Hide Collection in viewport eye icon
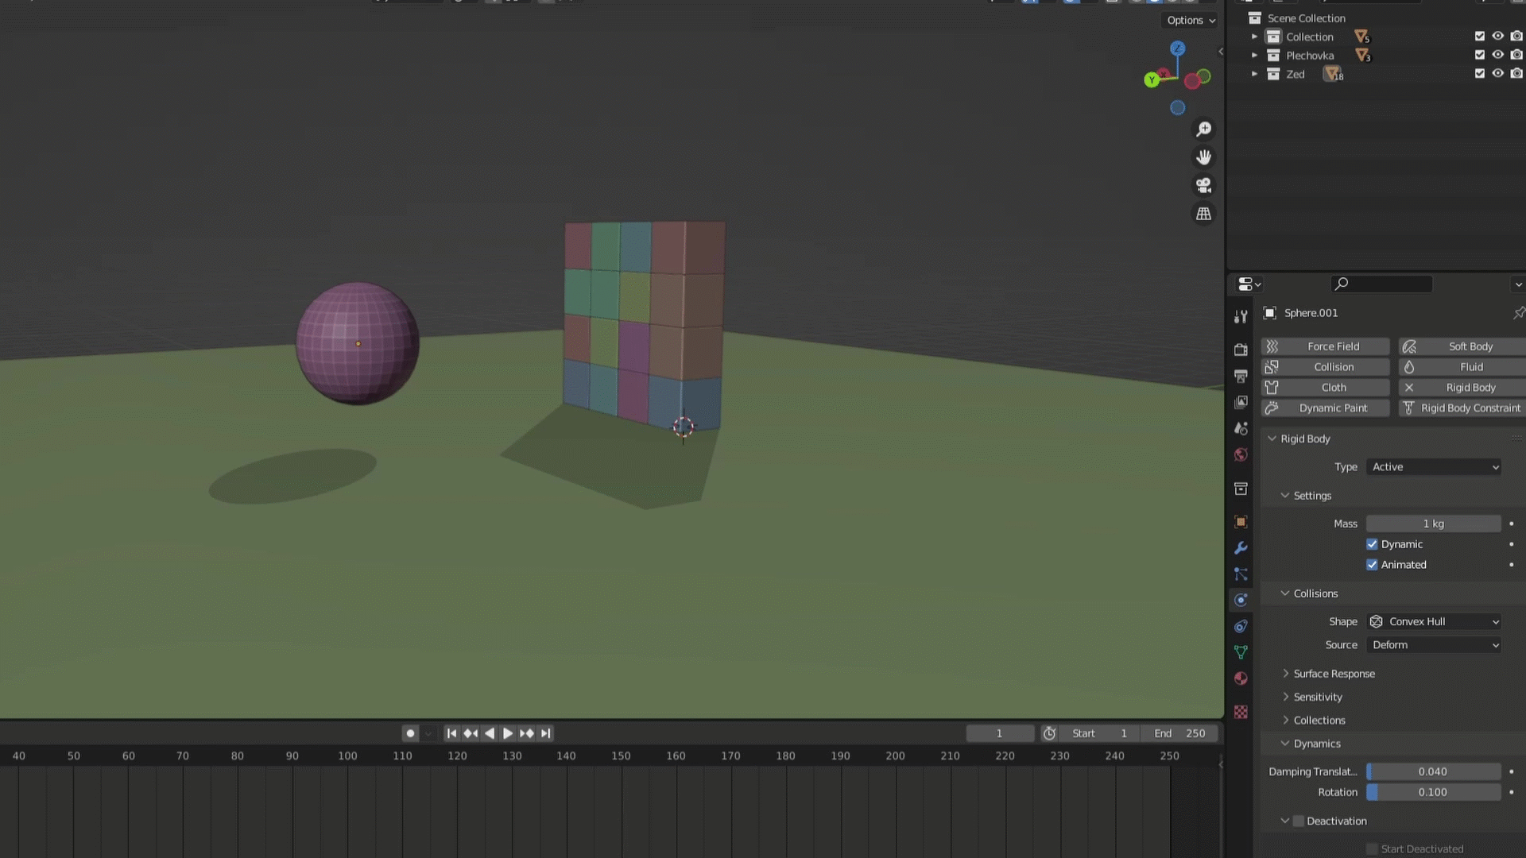1526x858 pixels. [x=1497, y=37]
